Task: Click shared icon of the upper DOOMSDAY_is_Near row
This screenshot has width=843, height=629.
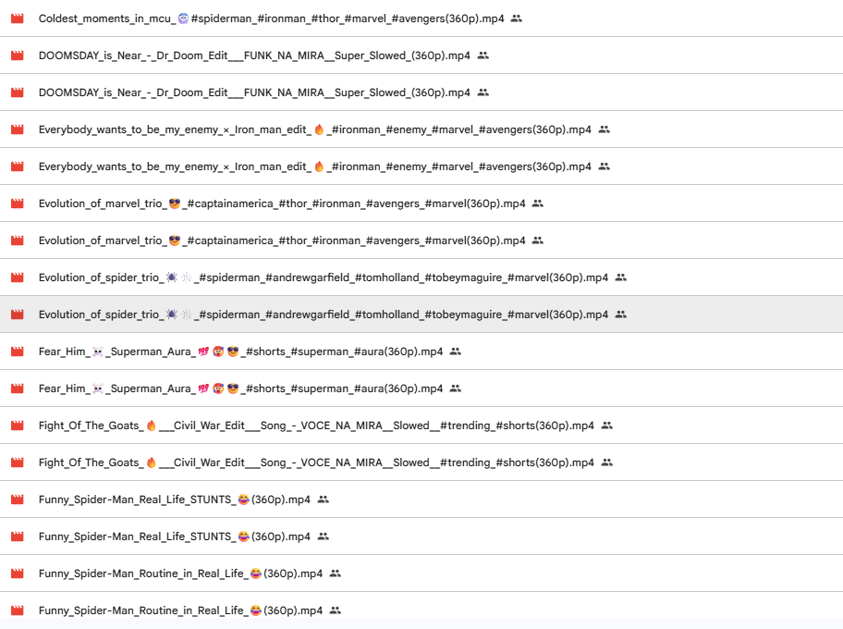Action: point(483,55)
